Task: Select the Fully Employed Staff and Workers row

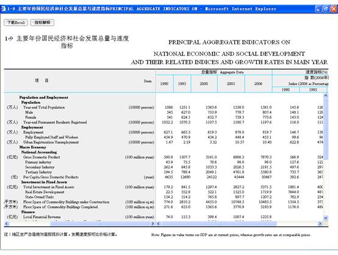Action: [x=51, y=137]
